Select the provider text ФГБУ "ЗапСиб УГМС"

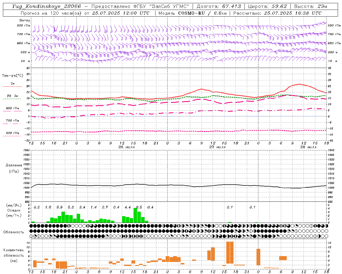pyautogui.click(x=161, y=6)
